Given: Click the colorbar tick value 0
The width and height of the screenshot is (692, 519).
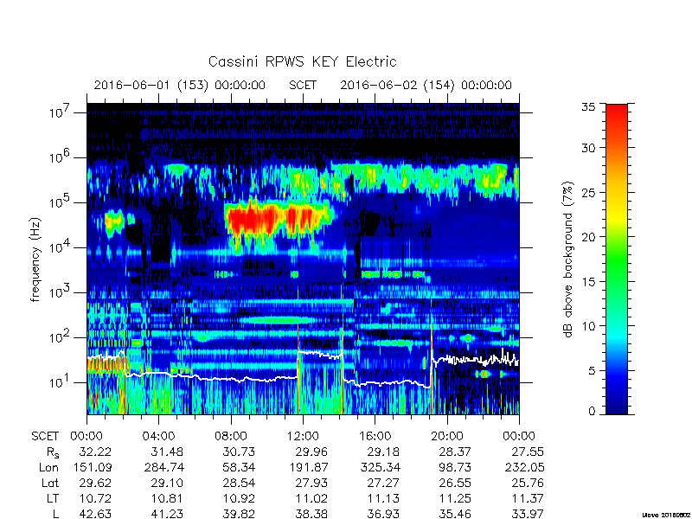Looking at the screenshot, I should (x=592, y=412).
